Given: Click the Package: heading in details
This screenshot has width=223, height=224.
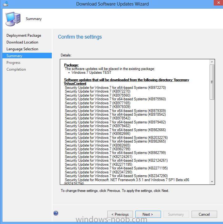Looking at the screenshot, I should point(71,65).
